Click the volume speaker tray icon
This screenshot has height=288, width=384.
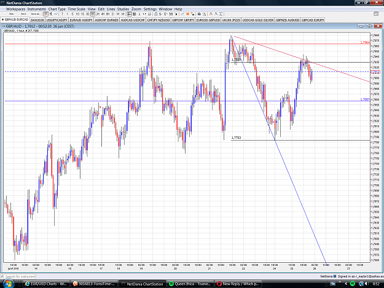point(366,284)
